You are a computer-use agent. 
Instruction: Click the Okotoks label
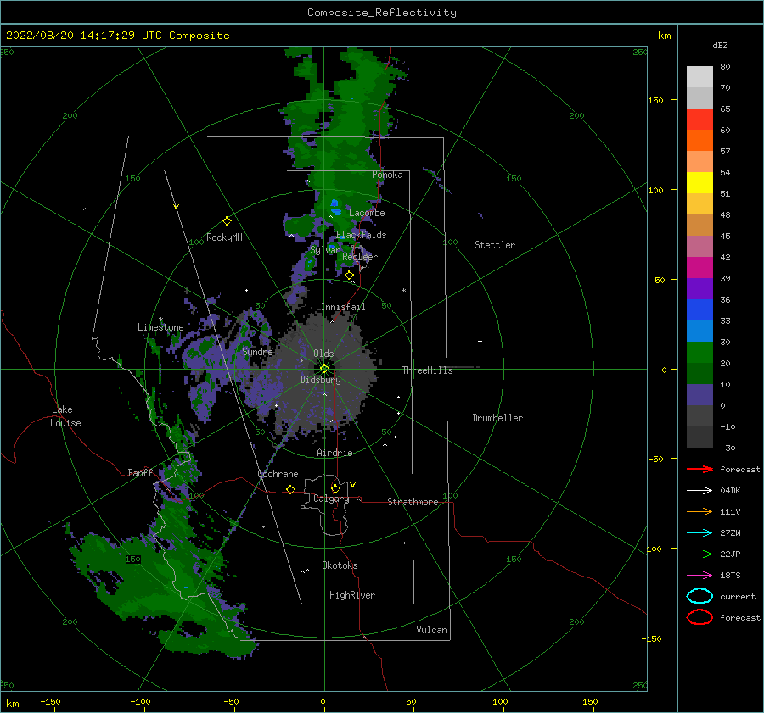(340, 565)
